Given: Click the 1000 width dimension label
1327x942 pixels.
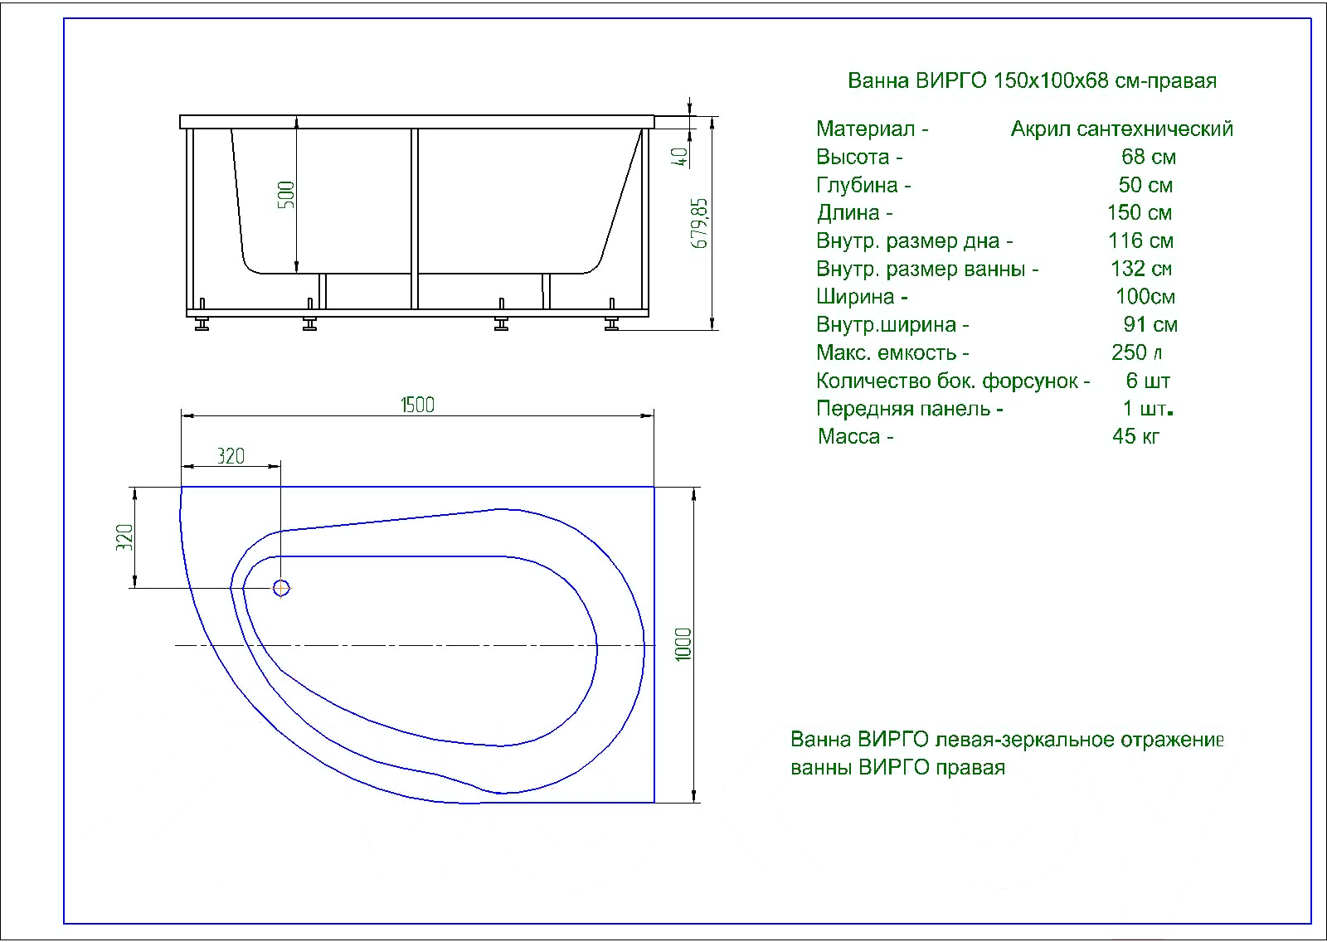Looking at the screenshot, I should (683, 644).
